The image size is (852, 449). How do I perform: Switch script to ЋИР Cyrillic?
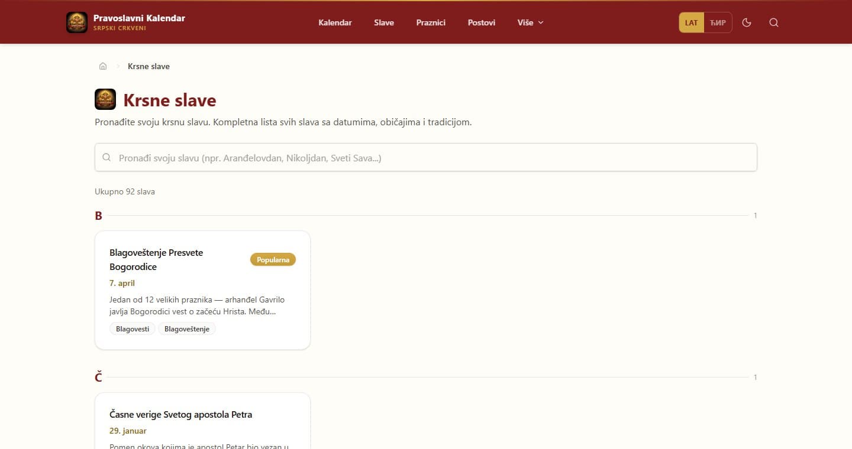718,22
